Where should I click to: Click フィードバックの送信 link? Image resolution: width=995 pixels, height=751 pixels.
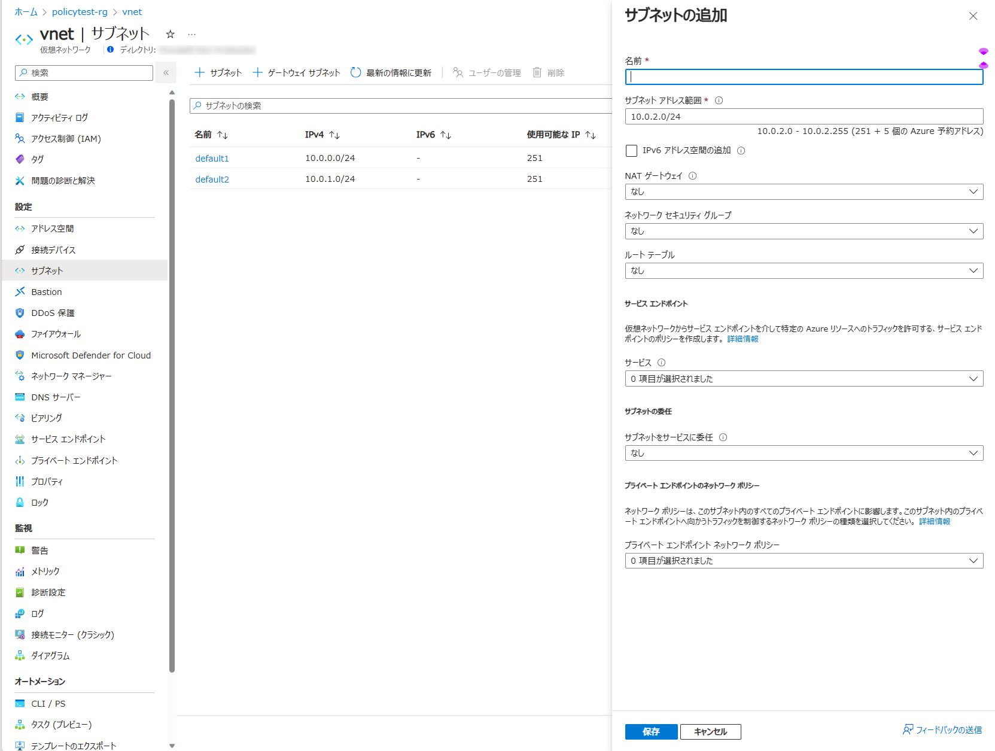942,730
